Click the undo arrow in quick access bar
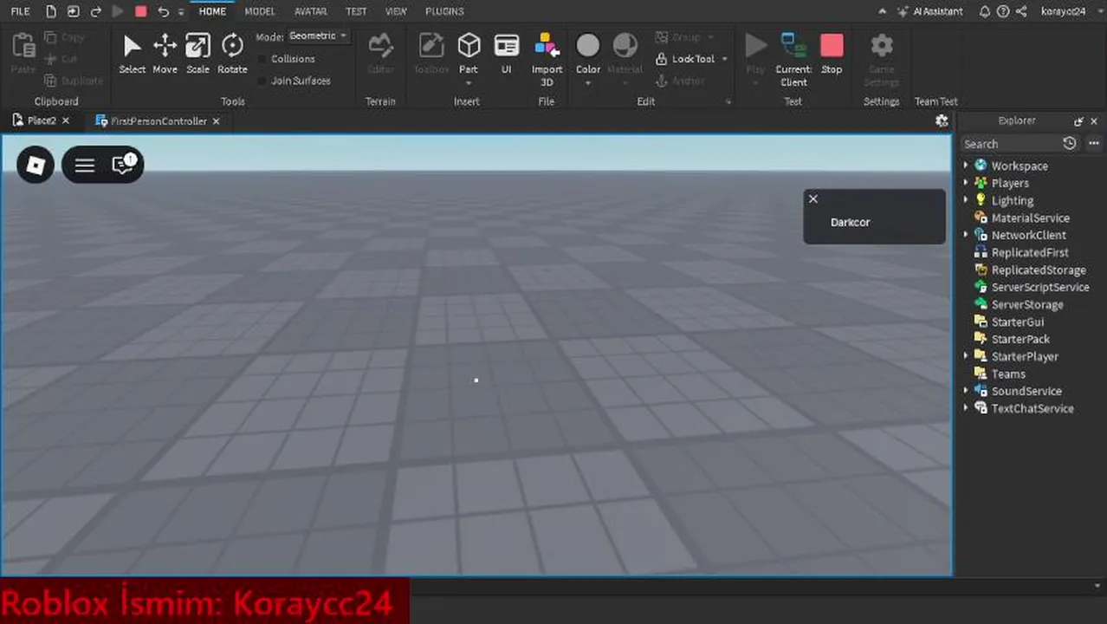This screenshot has height=624, width=1107. [163, 11]
